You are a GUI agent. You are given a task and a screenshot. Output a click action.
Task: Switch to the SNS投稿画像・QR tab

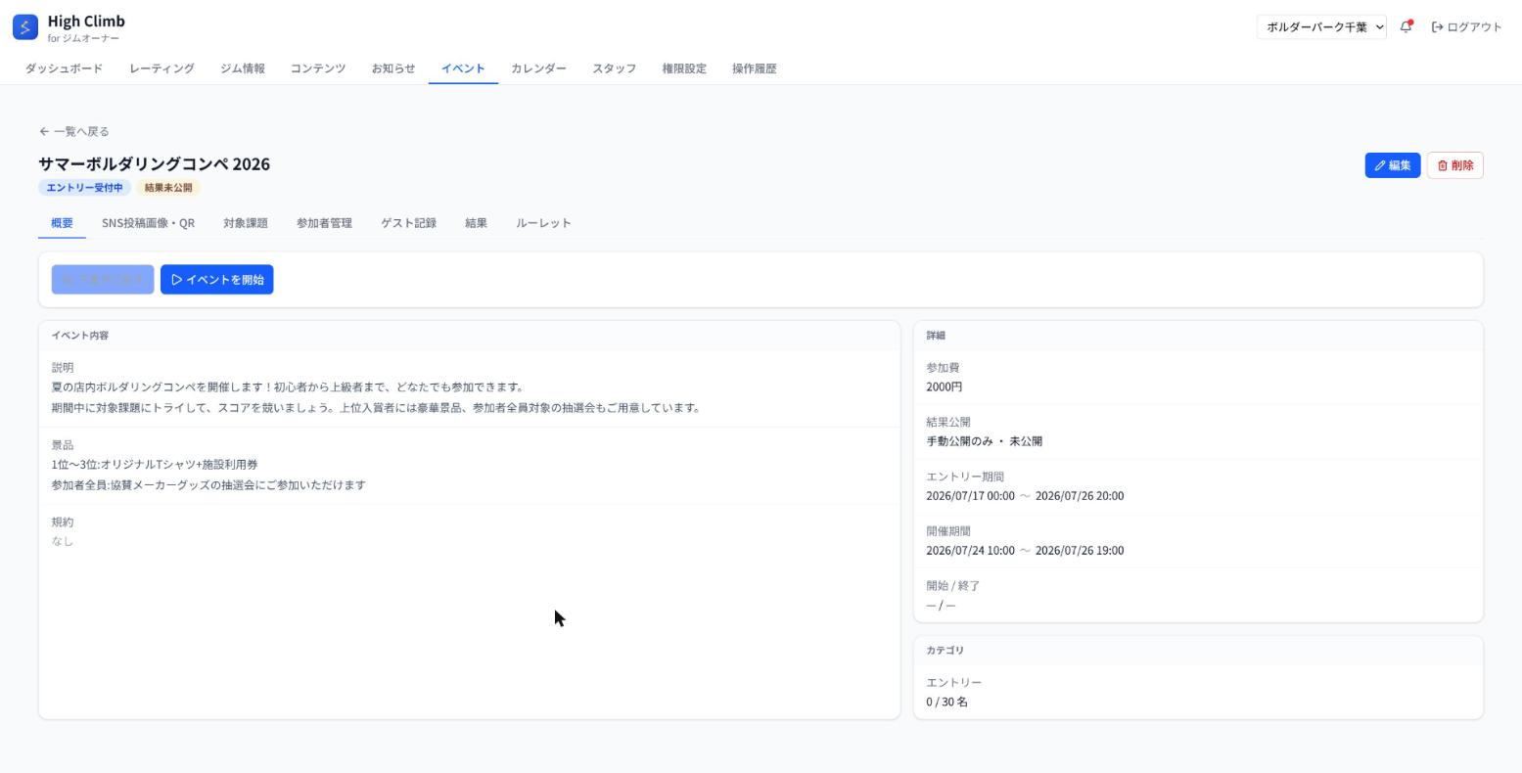pyautogui.click(x=148, y=223)
